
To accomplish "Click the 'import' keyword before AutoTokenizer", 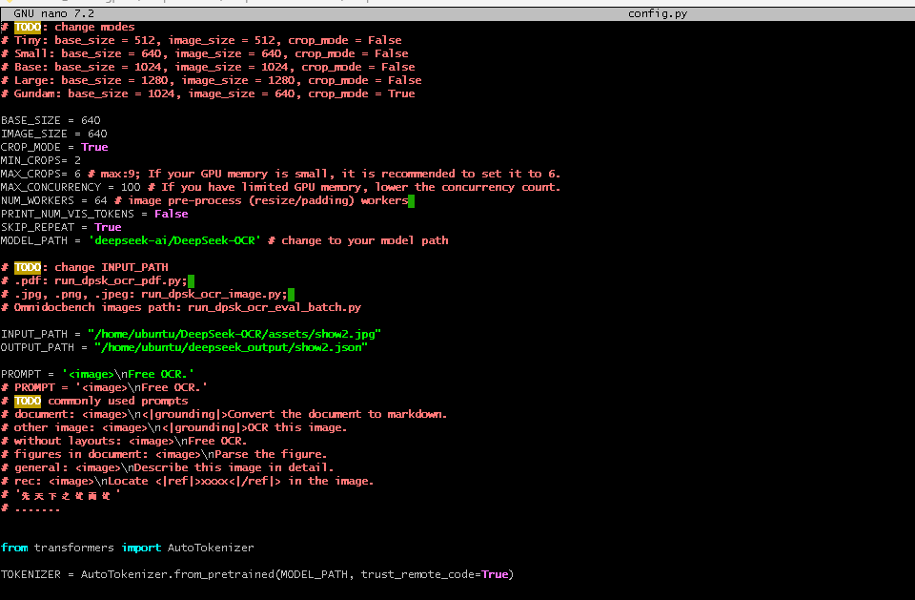I will [141, 548].
